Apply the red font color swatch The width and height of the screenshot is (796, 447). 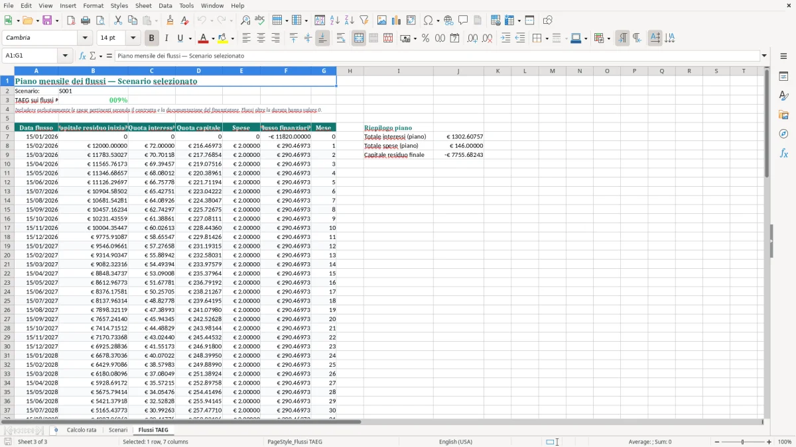coord(203,38)
